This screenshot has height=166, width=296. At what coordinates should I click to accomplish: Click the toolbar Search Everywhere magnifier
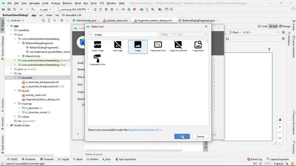point(172,9)
